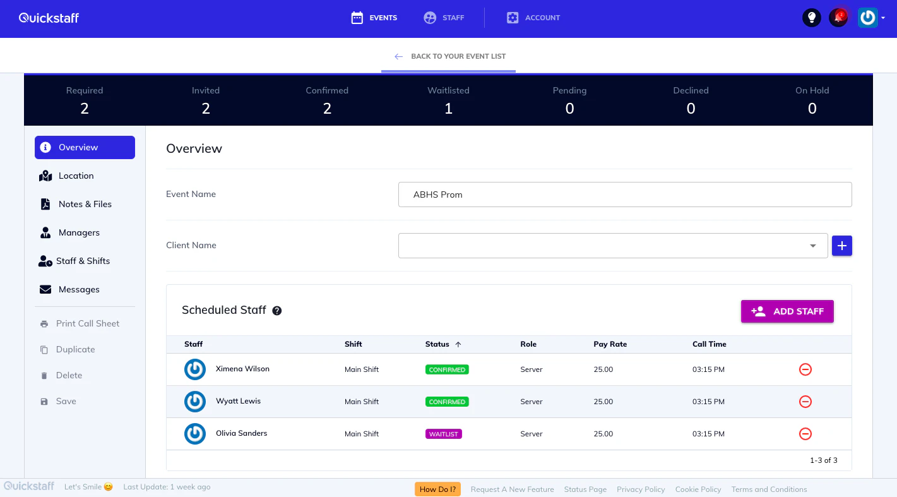Click the plus button to add client
The height and width of the screenshot is (497, 897).
coord(841,246)
